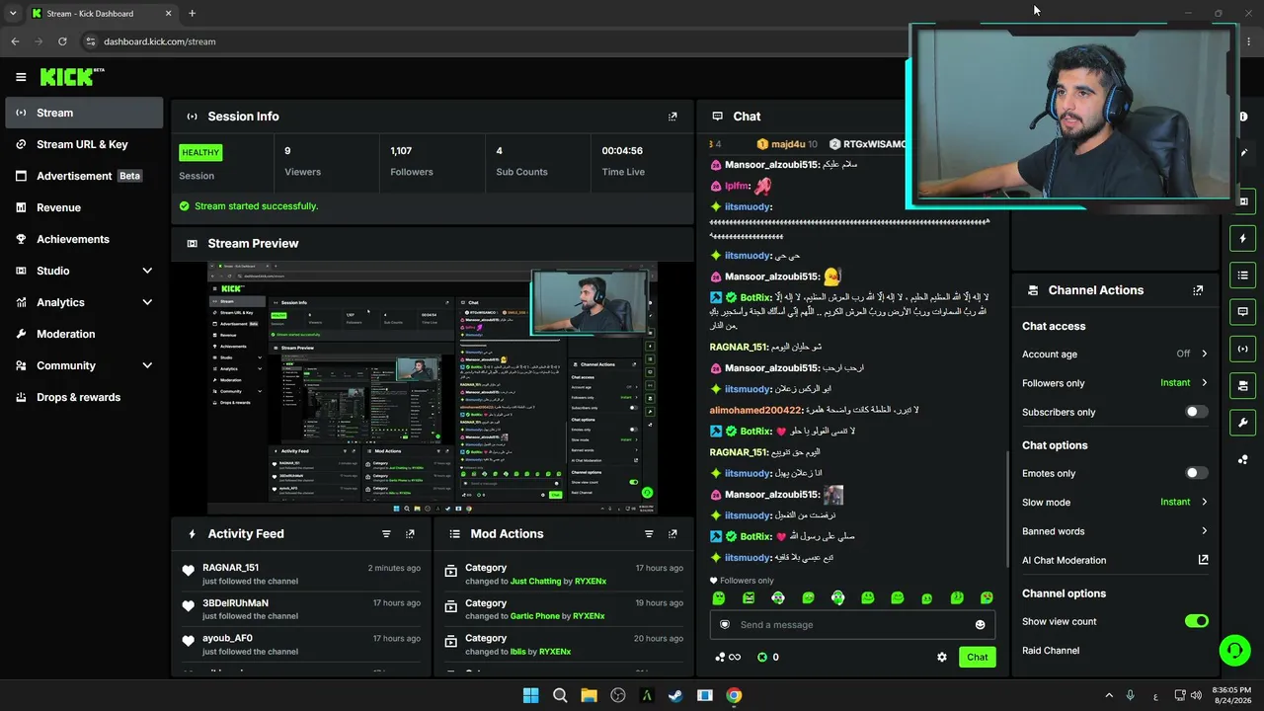Open Windows taskbar search

(560, 695)
